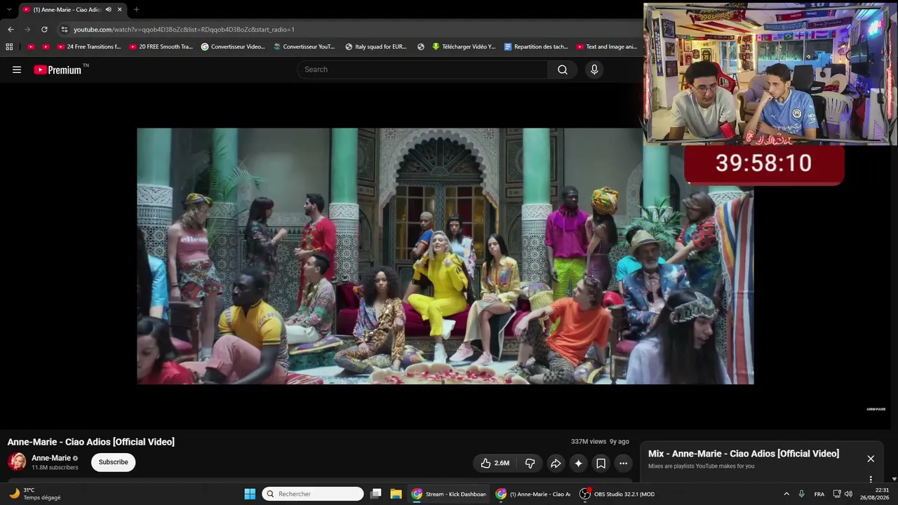The image size is (898, 505).
Task: Subscribe to Anne-Marie's channel
Action: pos(113,462)
